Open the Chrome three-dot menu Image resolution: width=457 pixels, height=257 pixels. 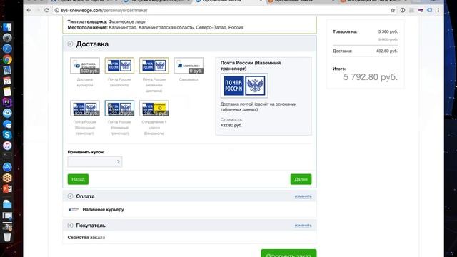pyautogui.click(x=438, y=10)
